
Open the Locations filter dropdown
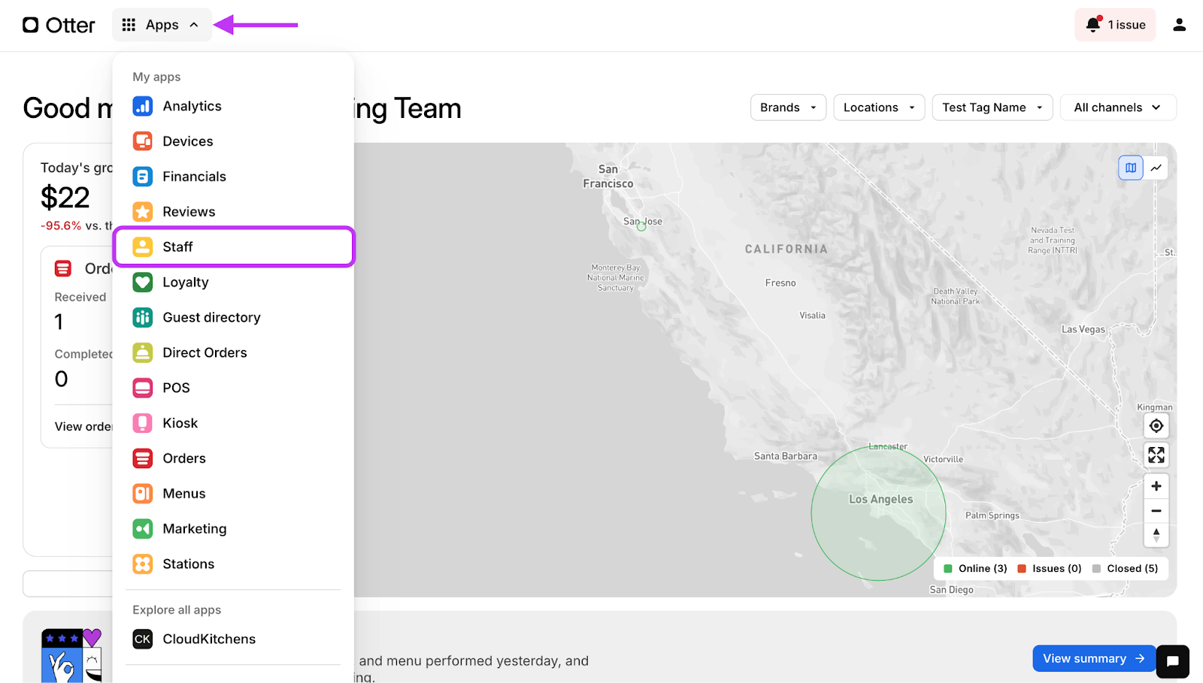point(878,107)
